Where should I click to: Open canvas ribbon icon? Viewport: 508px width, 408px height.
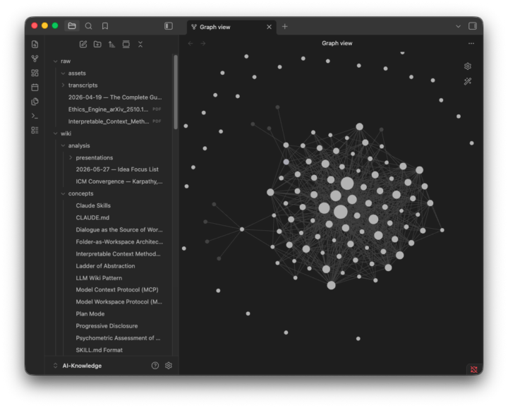coord(35,73)
